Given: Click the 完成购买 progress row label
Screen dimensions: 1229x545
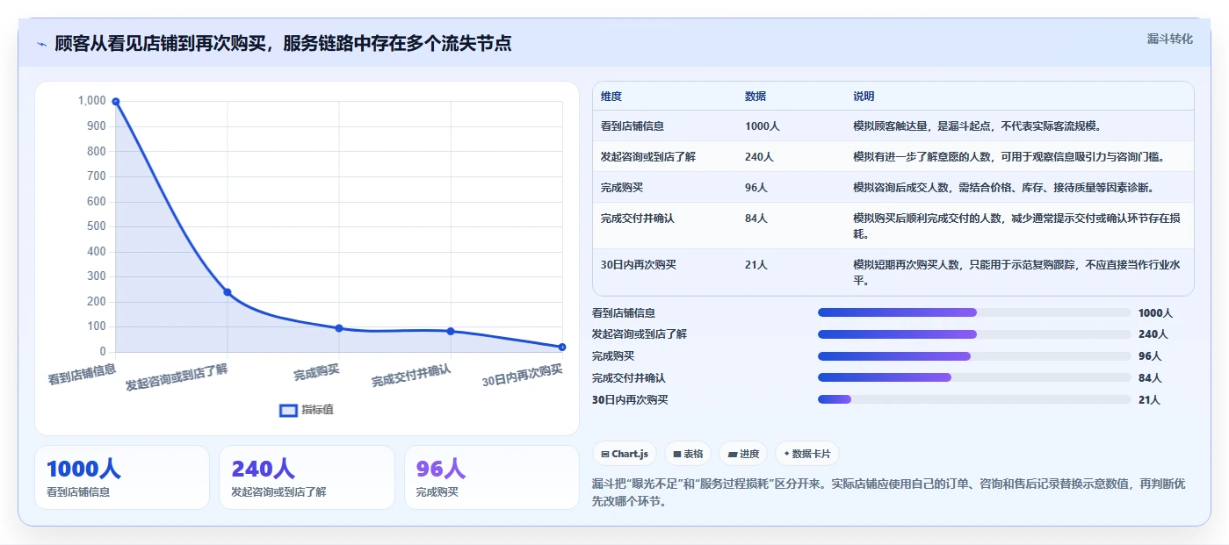Looking at the screenshot, I should [613, 355].
